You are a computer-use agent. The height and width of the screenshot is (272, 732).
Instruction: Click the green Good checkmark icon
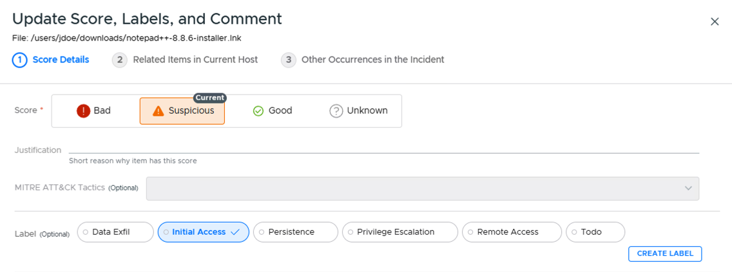(x=258, y=111)
